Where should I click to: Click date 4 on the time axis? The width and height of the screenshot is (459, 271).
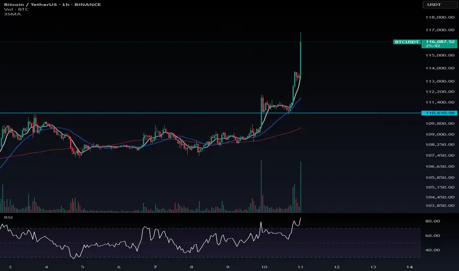46,267
